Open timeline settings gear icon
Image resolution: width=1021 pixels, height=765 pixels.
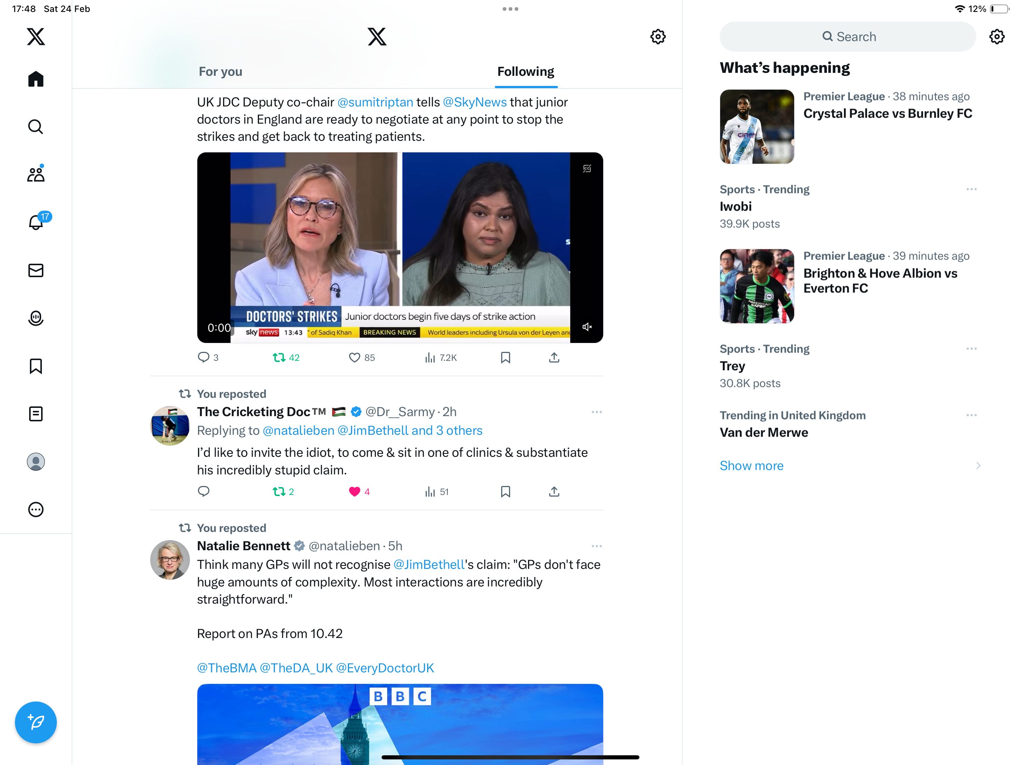(658, 37)
